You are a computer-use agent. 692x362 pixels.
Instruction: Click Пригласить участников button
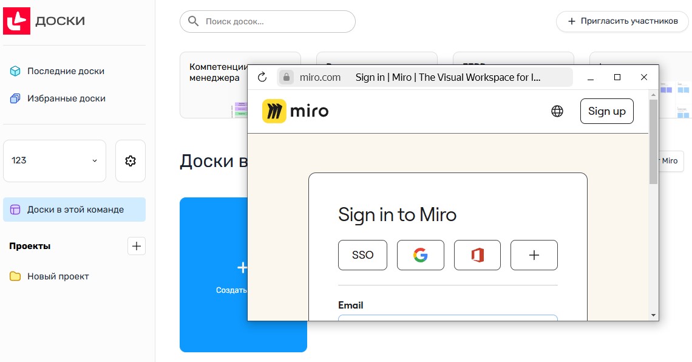point(622,21)
